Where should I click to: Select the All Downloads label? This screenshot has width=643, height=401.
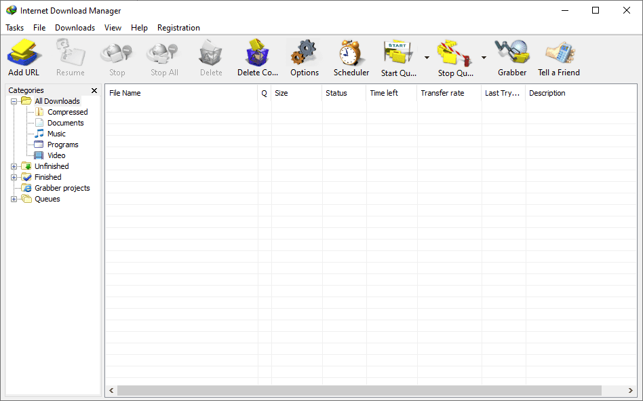[57, 101]
